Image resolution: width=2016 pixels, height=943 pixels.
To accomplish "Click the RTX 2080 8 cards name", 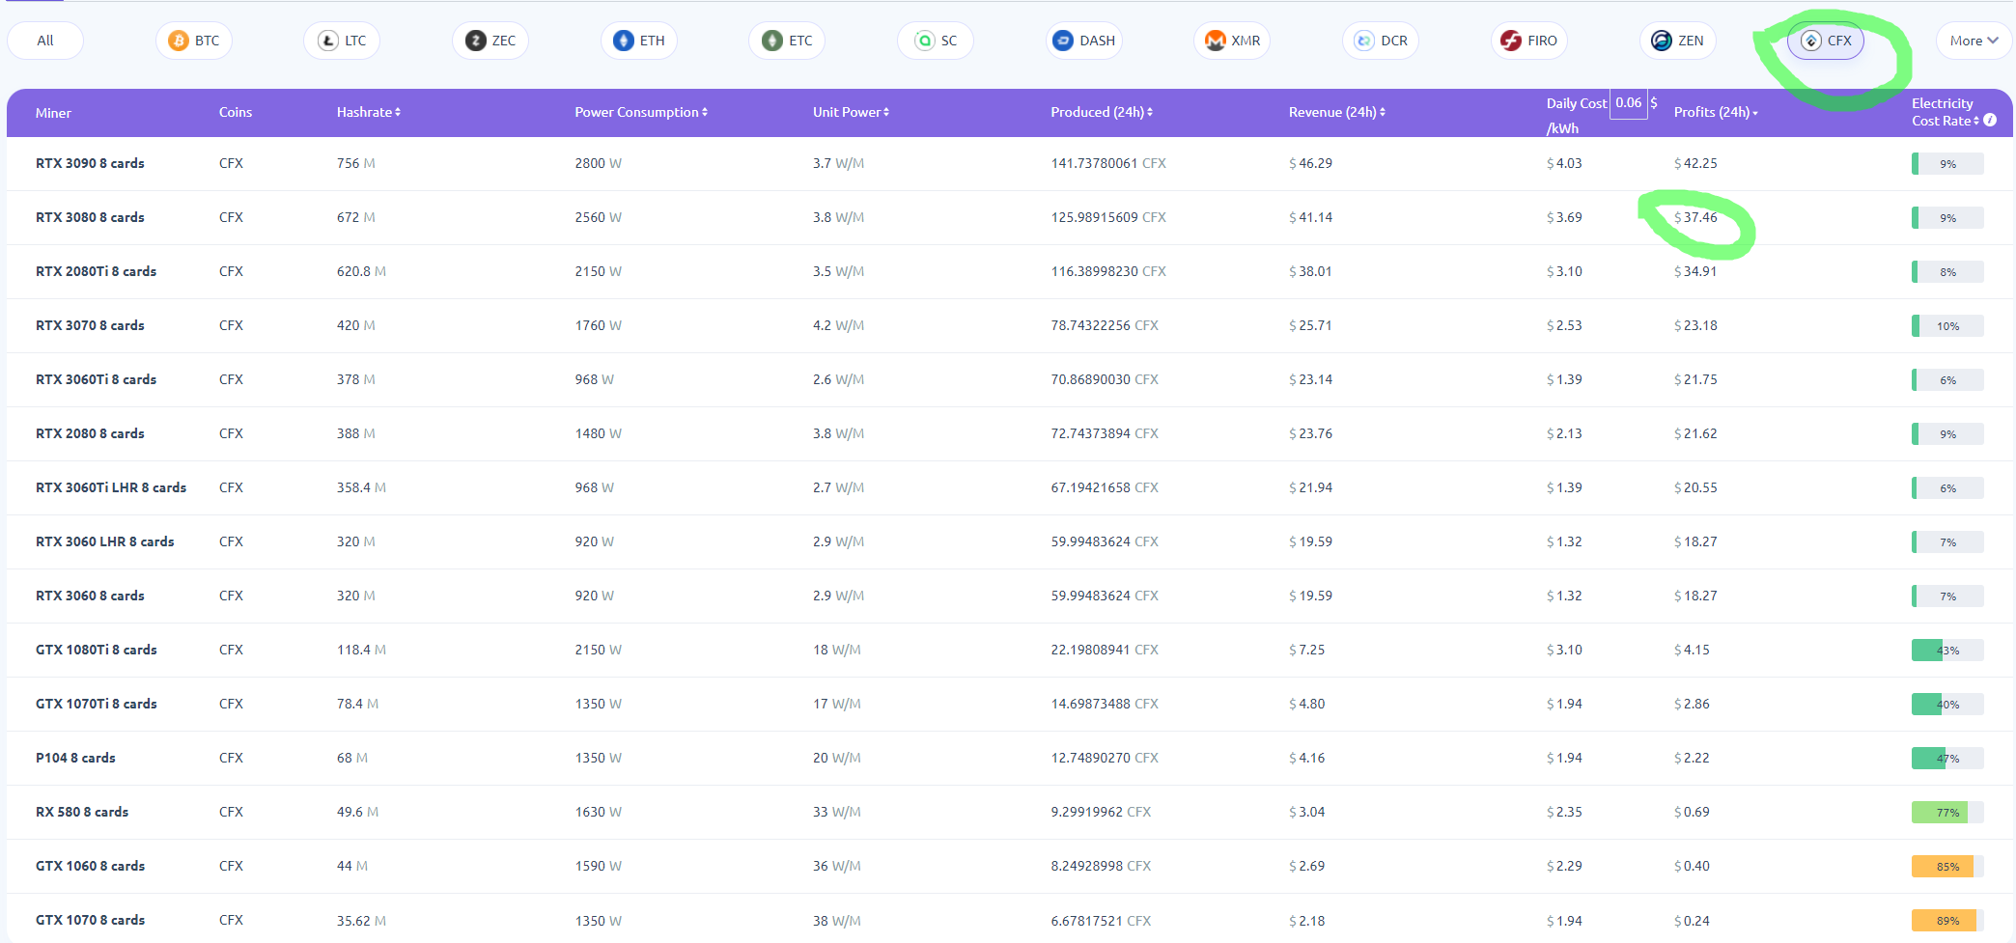I will tap(90, 433).
